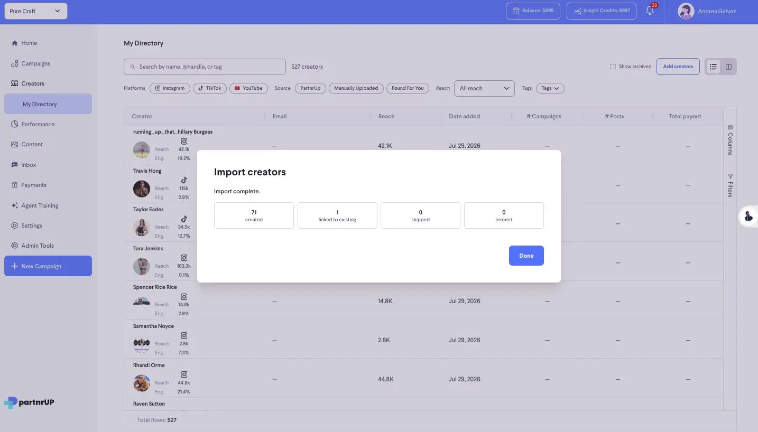The width and height of the screenshot is (758, 432).
Task: Click the Performance pie chart icon
Action: 15,124
